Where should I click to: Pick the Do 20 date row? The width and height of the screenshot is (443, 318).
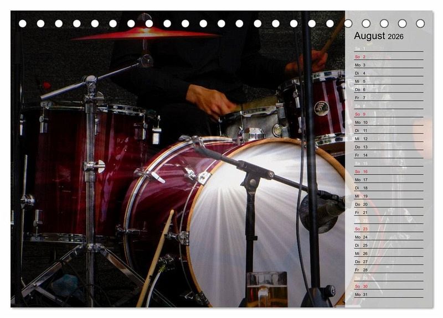coord(388,204)
